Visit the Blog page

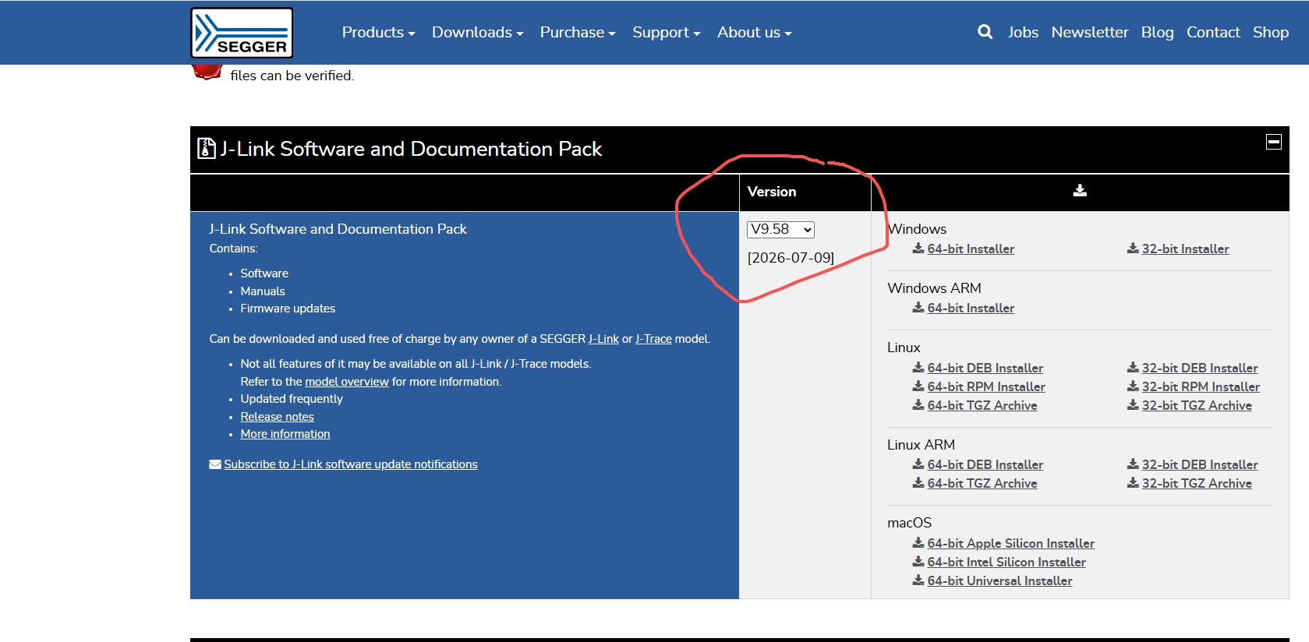tap(1158, 32)
